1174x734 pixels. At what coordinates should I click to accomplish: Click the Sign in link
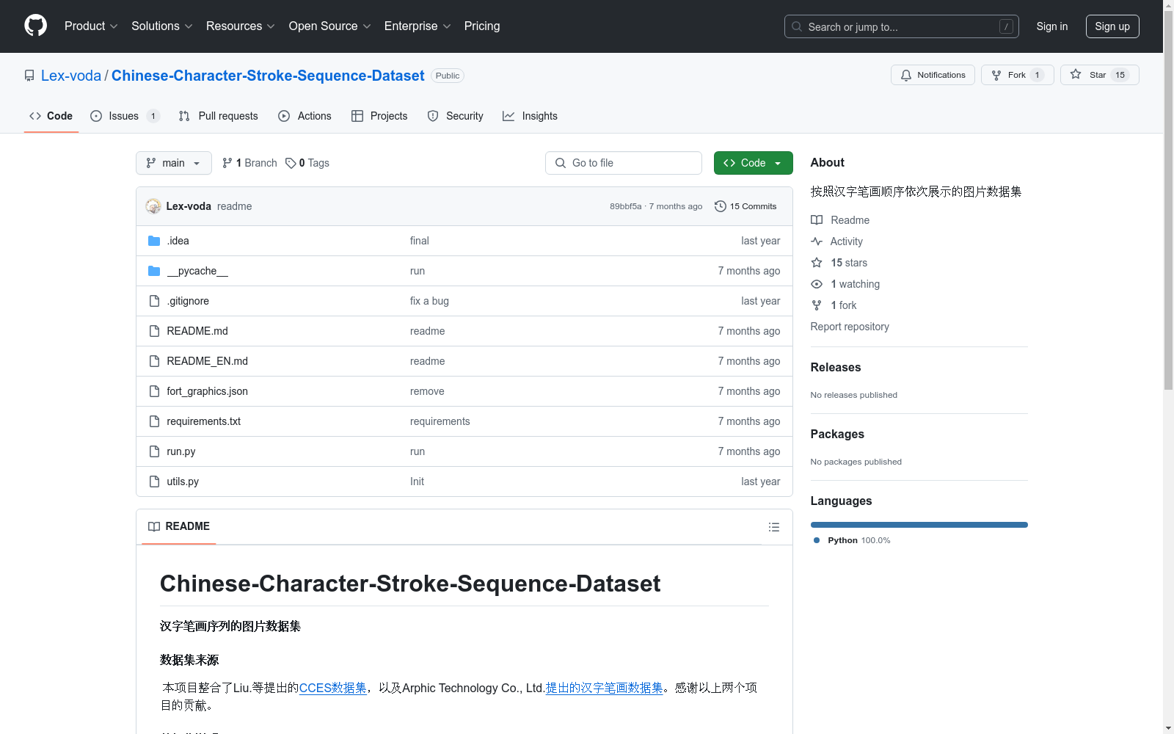[x=1052, y=26]
